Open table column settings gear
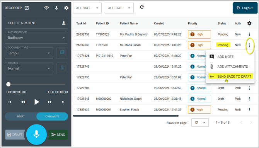259x148 pixels. [x=249, y=23]
